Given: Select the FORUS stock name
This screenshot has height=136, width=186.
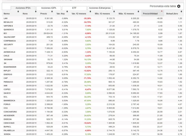Looking at the screenshot, I should coord(7,104).
